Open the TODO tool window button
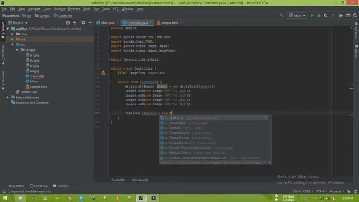The height and width of the screenshot is (202, 359). 16,186
